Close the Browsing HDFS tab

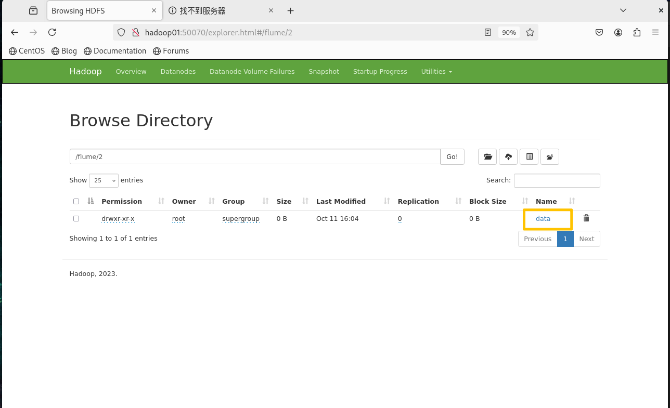[x=154, y=10]
